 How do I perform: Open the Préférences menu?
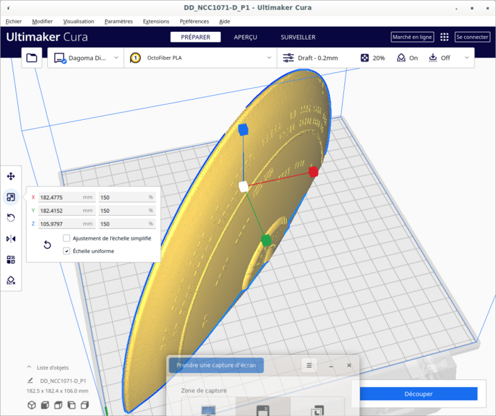coord(194,21)
